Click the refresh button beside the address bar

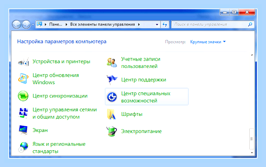tap(165, 24)
